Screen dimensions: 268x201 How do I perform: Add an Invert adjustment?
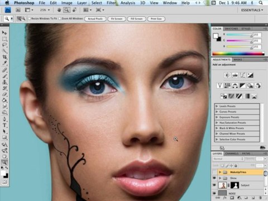pyautogui.click(x=223, y=96)
